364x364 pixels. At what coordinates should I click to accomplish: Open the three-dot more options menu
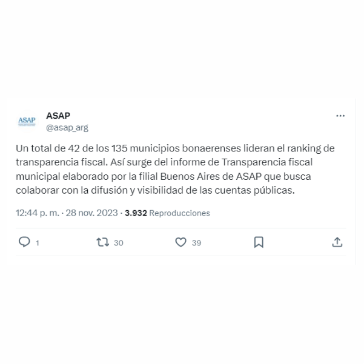pos(340,116)
